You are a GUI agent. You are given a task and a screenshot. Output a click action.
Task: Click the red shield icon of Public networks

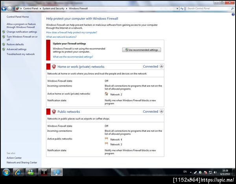pos(54,111)
